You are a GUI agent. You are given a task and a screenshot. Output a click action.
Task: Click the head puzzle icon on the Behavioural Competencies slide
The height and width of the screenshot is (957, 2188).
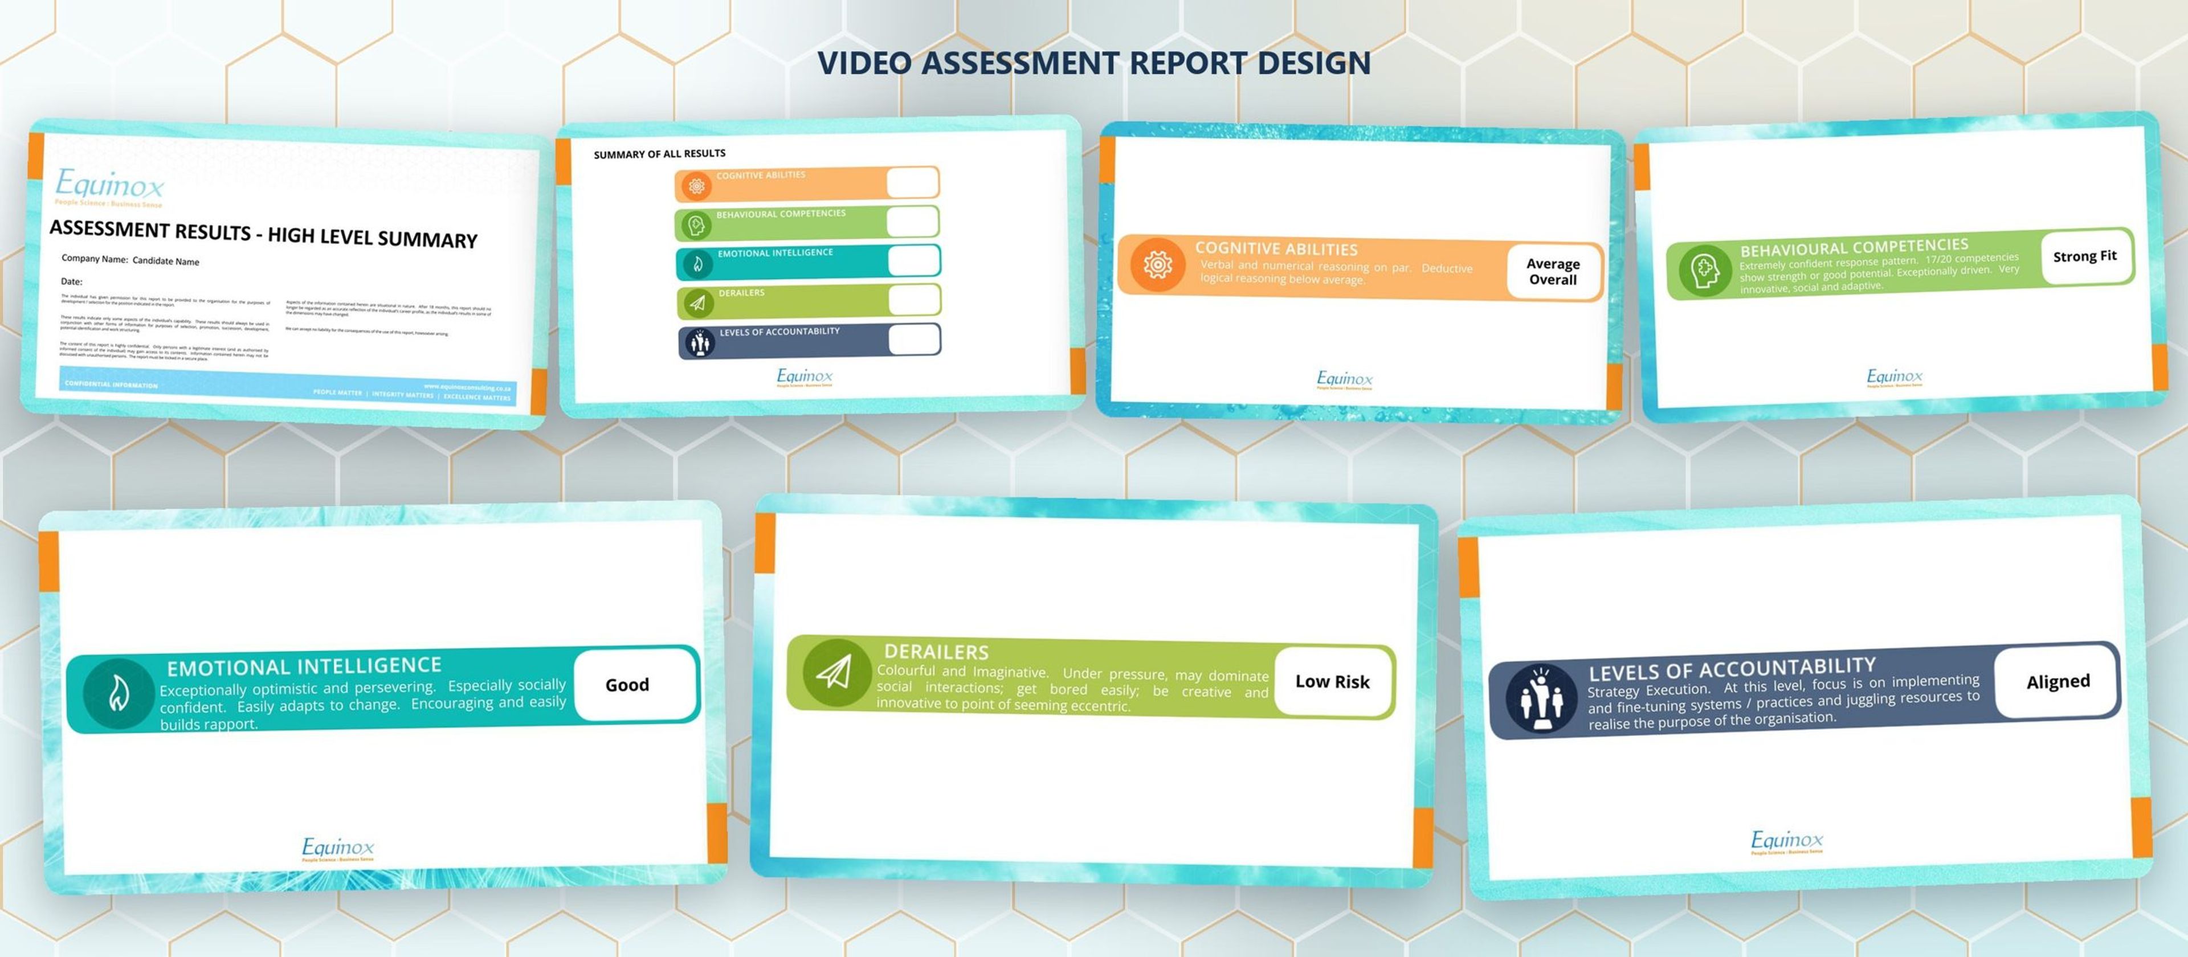tap(1704, 272)
